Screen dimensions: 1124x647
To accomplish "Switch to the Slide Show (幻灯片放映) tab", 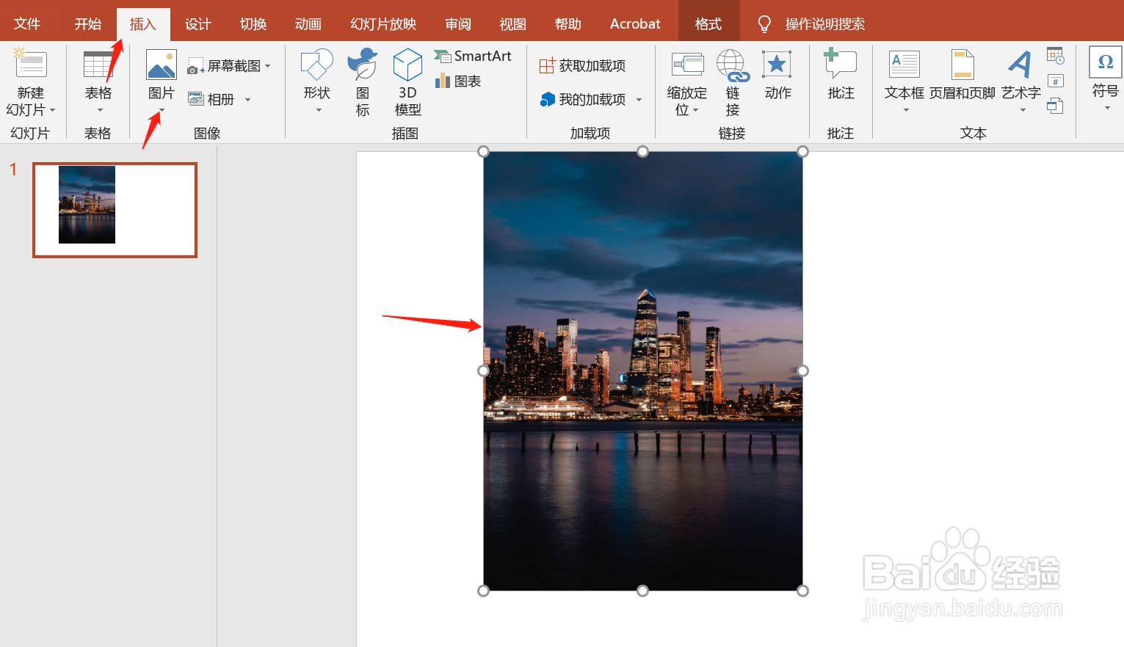I will (x=383, y=24).
